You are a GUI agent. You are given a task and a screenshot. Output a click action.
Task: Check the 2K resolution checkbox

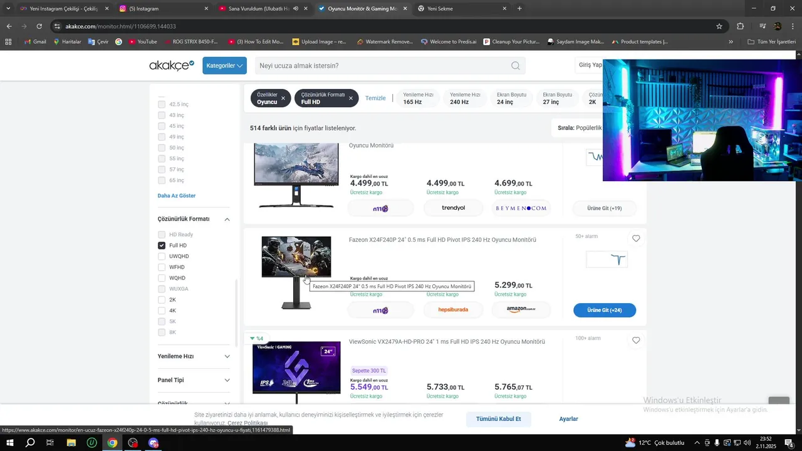tap(162, 299)
